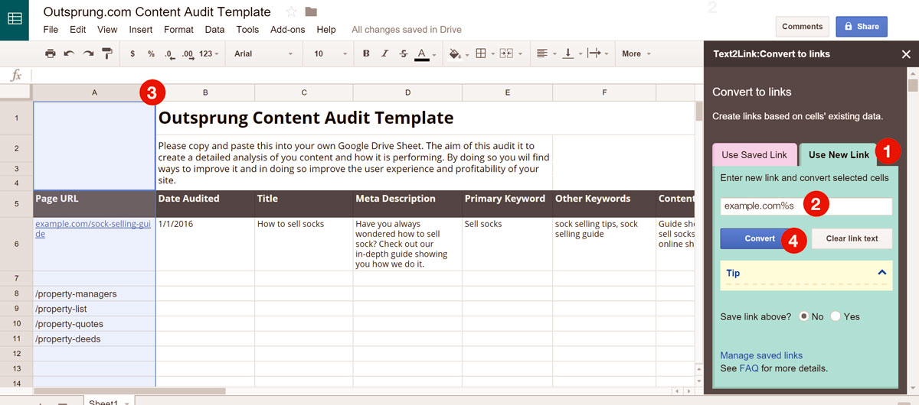Expand the More toolbar options
Viewport: 919px width, 405px height.
[x=636, y=53]
